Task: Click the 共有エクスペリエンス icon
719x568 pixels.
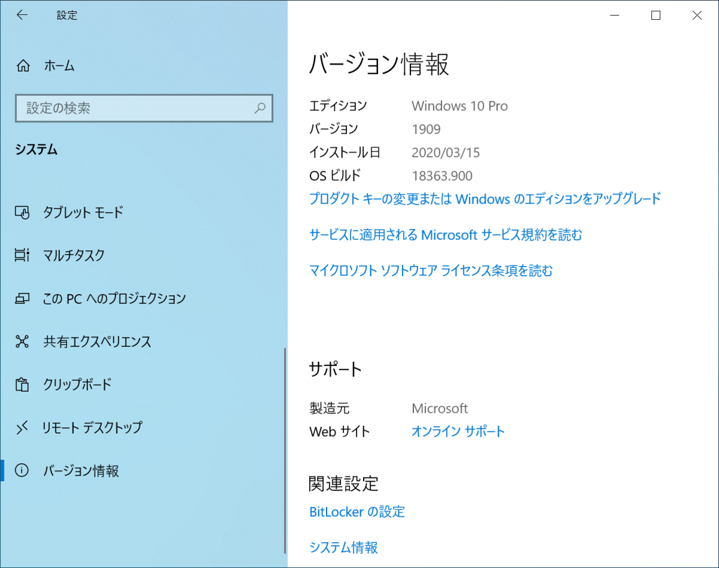Action: (x=22, y=342)
